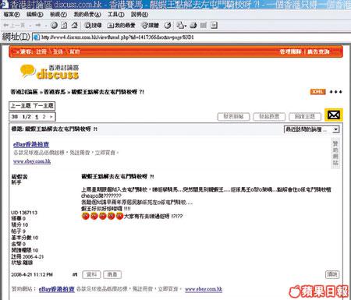Go to the next topic (下一主題)
Screen dimensions: 351x300
(43, 106)
